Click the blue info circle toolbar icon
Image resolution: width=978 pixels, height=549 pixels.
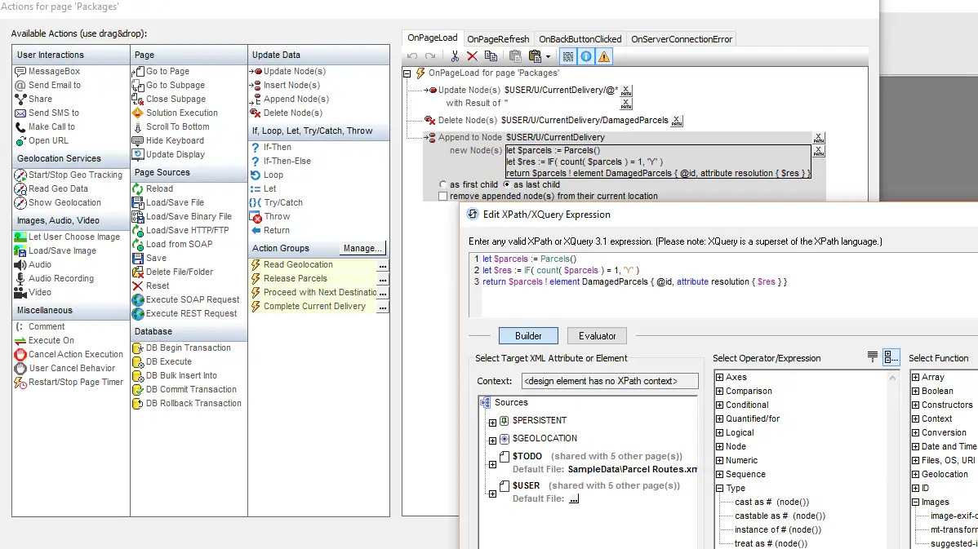click(586, 57)
